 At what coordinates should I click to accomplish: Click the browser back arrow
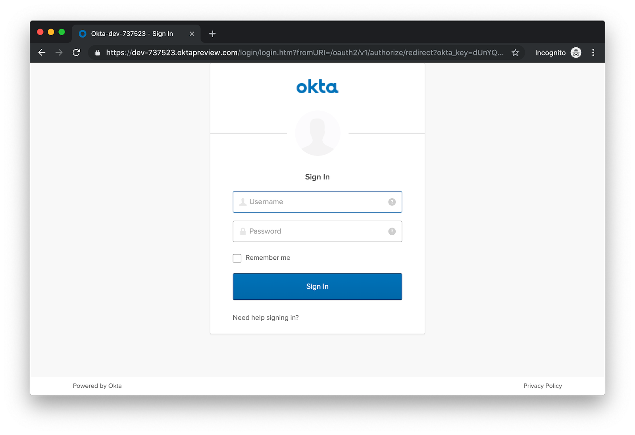coord(42,53)
